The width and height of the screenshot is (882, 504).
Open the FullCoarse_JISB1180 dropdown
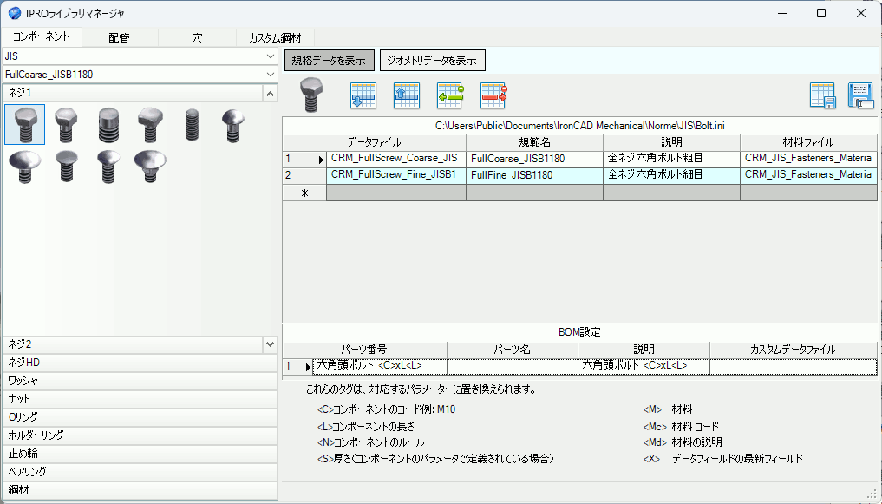(270, 75)
